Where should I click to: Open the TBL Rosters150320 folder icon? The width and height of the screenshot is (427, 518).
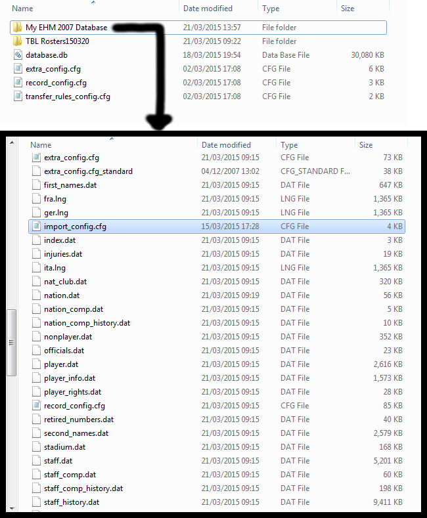point(18,41)
